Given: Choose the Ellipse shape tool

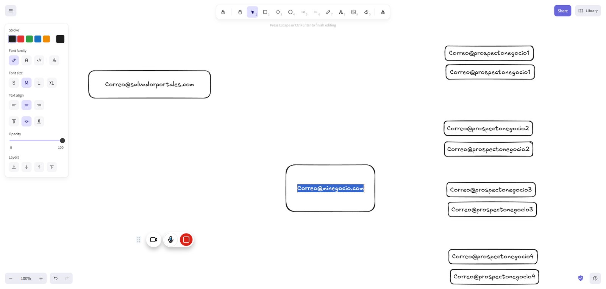Looking at the screenshot, I should point(291,12).
